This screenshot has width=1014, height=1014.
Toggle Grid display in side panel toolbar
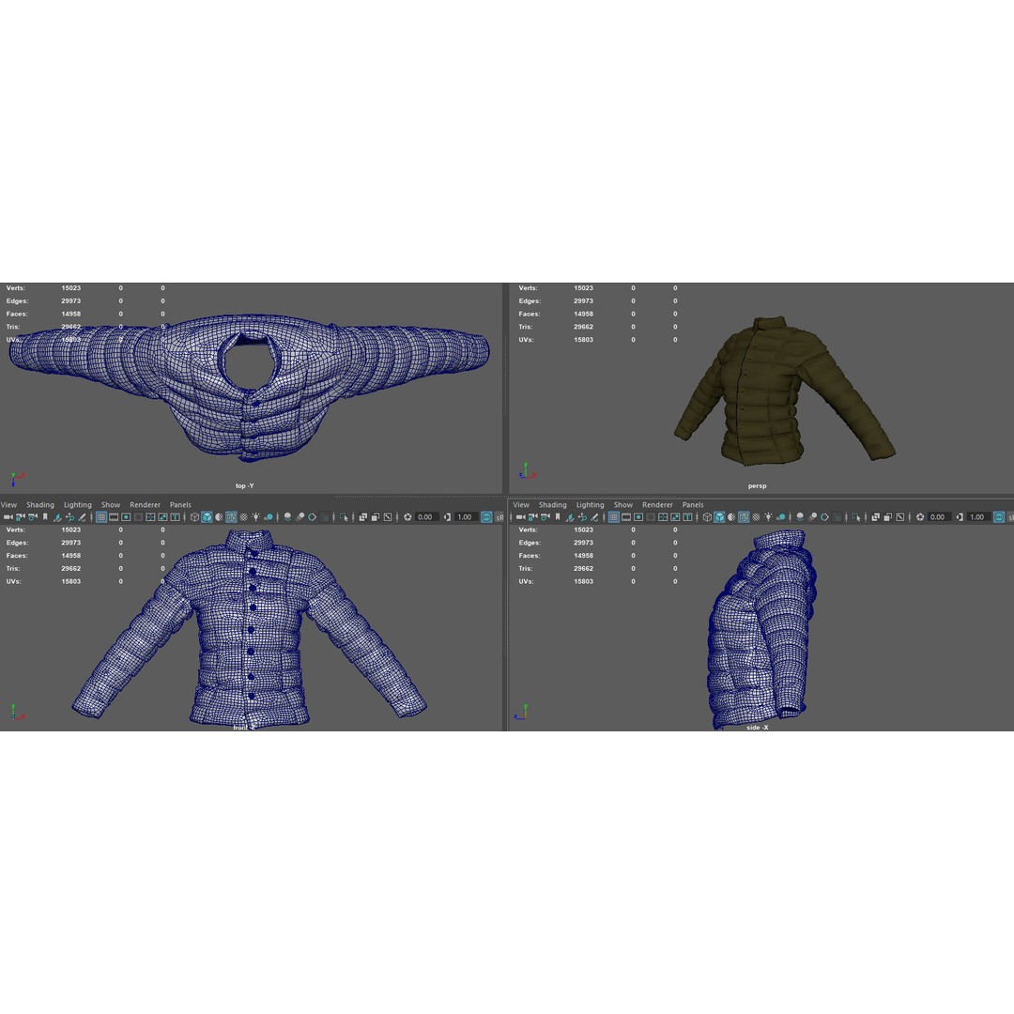pyautogui.click(x=614, y=516)
